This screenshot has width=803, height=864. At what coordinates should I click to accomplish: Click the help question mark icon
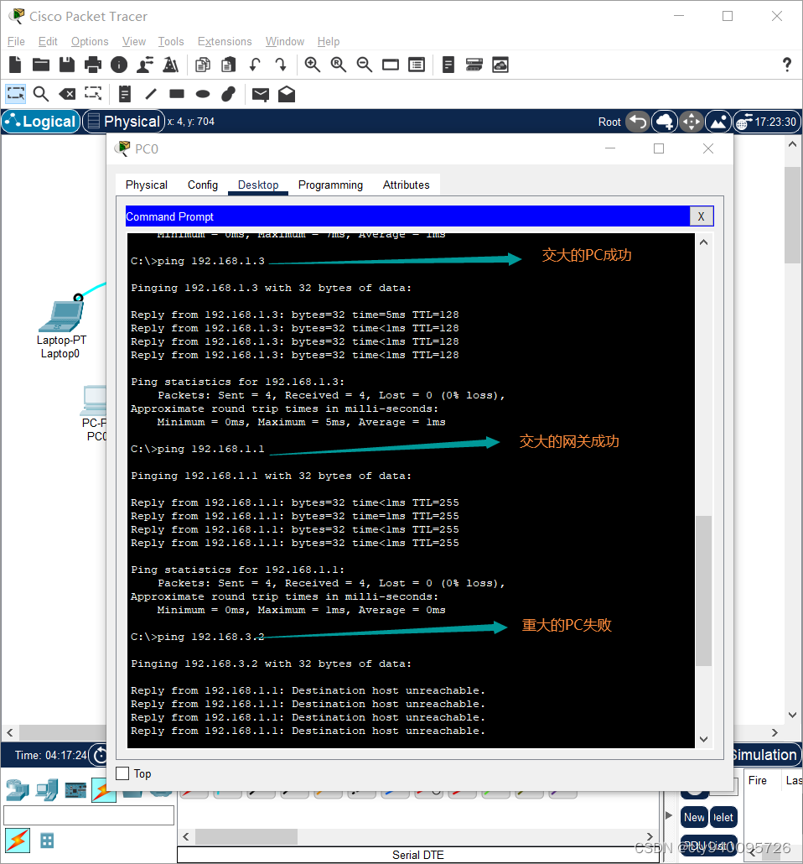coord(787,65)
